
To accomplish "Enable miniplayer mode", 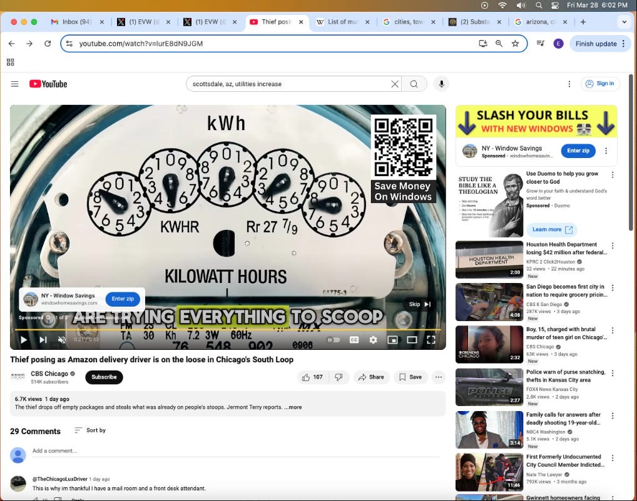I will coord(392,340).
